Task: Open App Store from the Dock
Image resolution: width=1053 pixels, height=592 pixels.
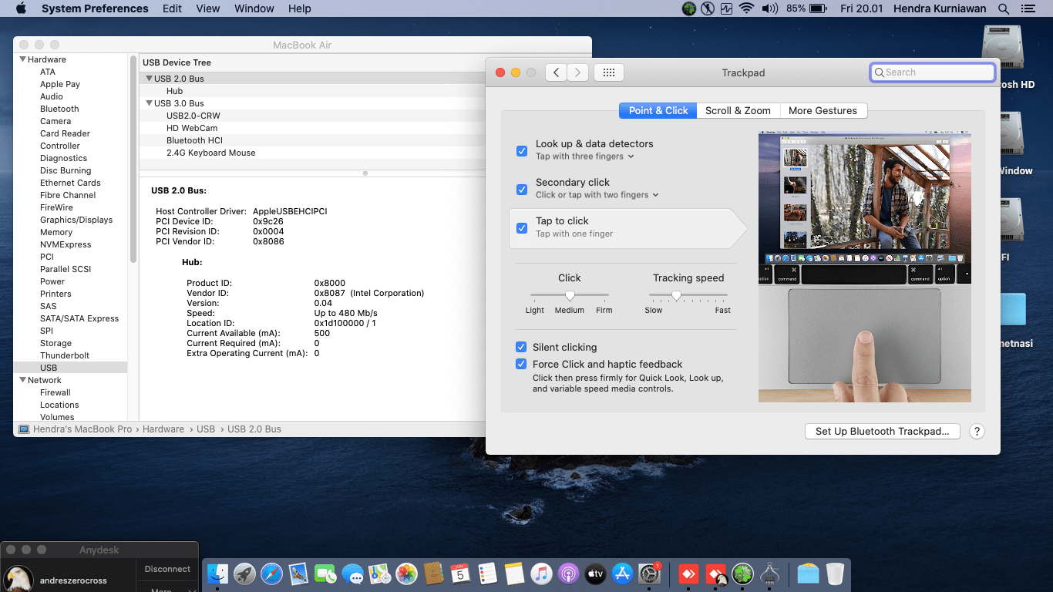Action: [x=623, y=573]
